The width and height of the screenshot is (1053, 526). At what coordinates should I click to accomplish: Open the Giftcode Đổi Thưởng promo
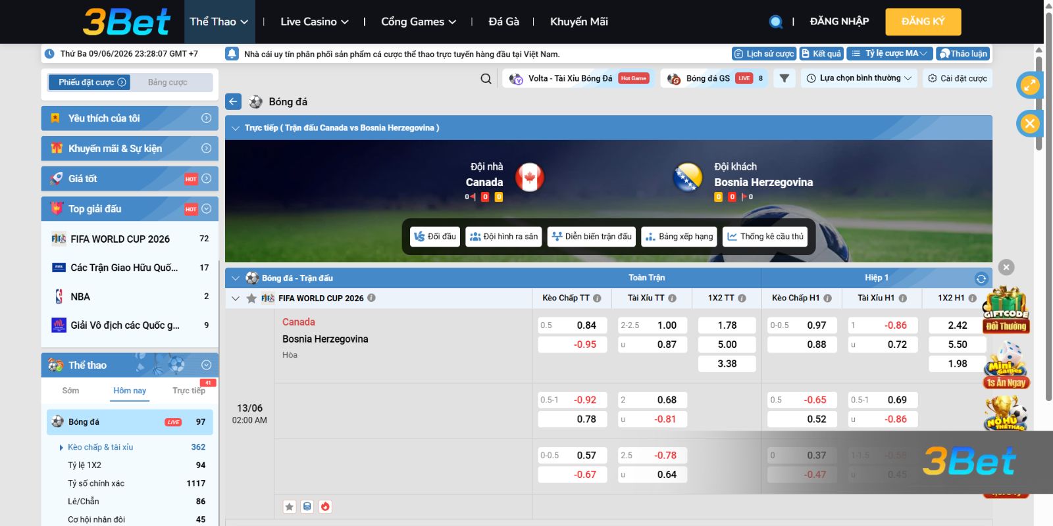point(1006,310)
